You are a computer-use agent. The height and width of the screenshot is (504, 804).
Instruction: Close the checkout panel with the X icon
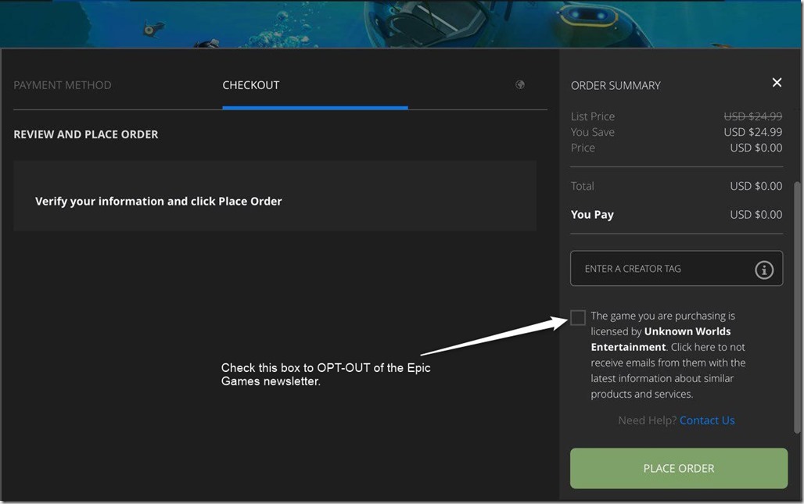click(777, 83)
